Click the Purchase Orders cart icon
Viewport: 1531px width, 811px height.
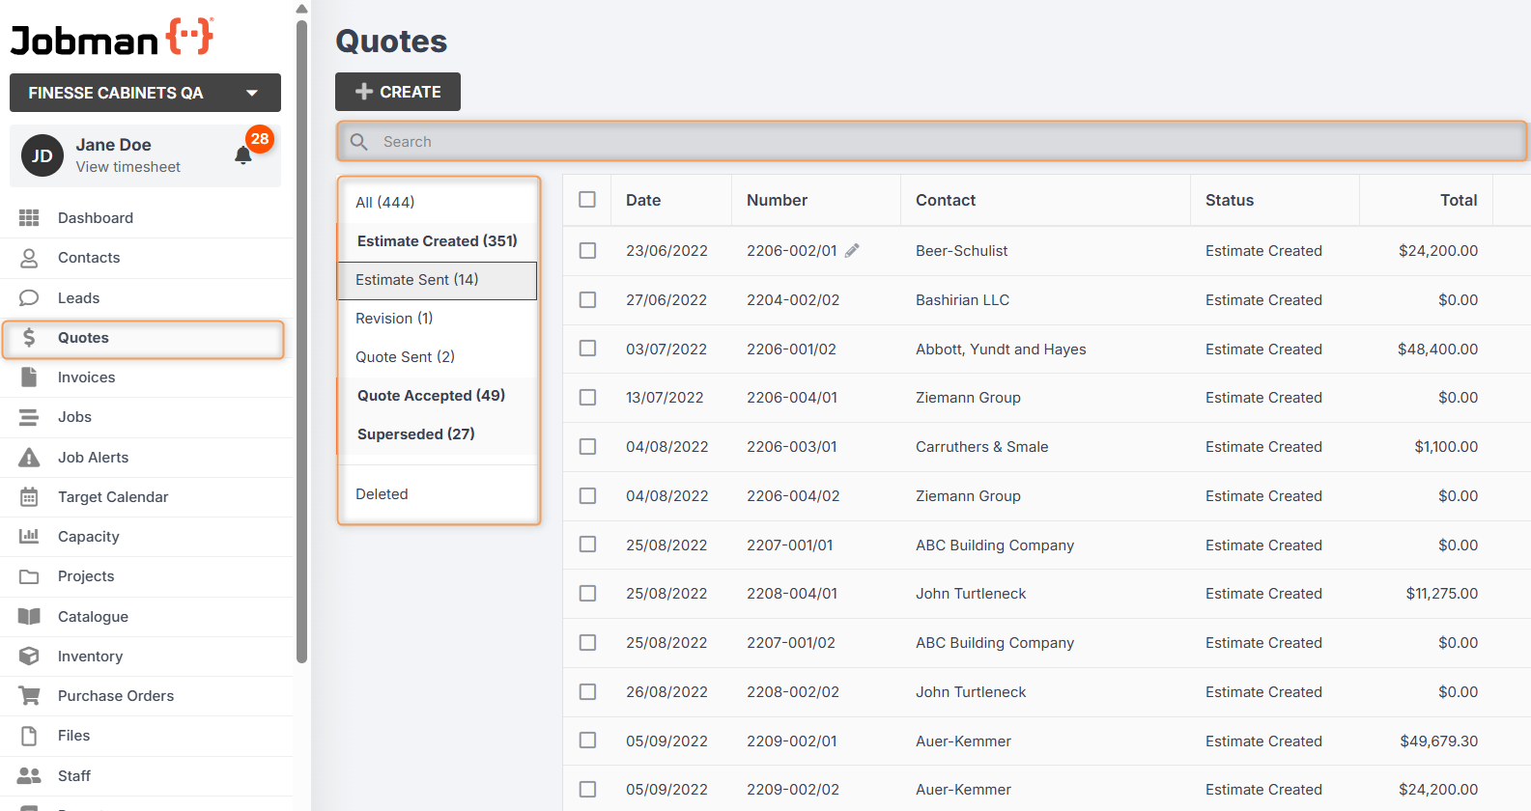click(x=29, y=696)
